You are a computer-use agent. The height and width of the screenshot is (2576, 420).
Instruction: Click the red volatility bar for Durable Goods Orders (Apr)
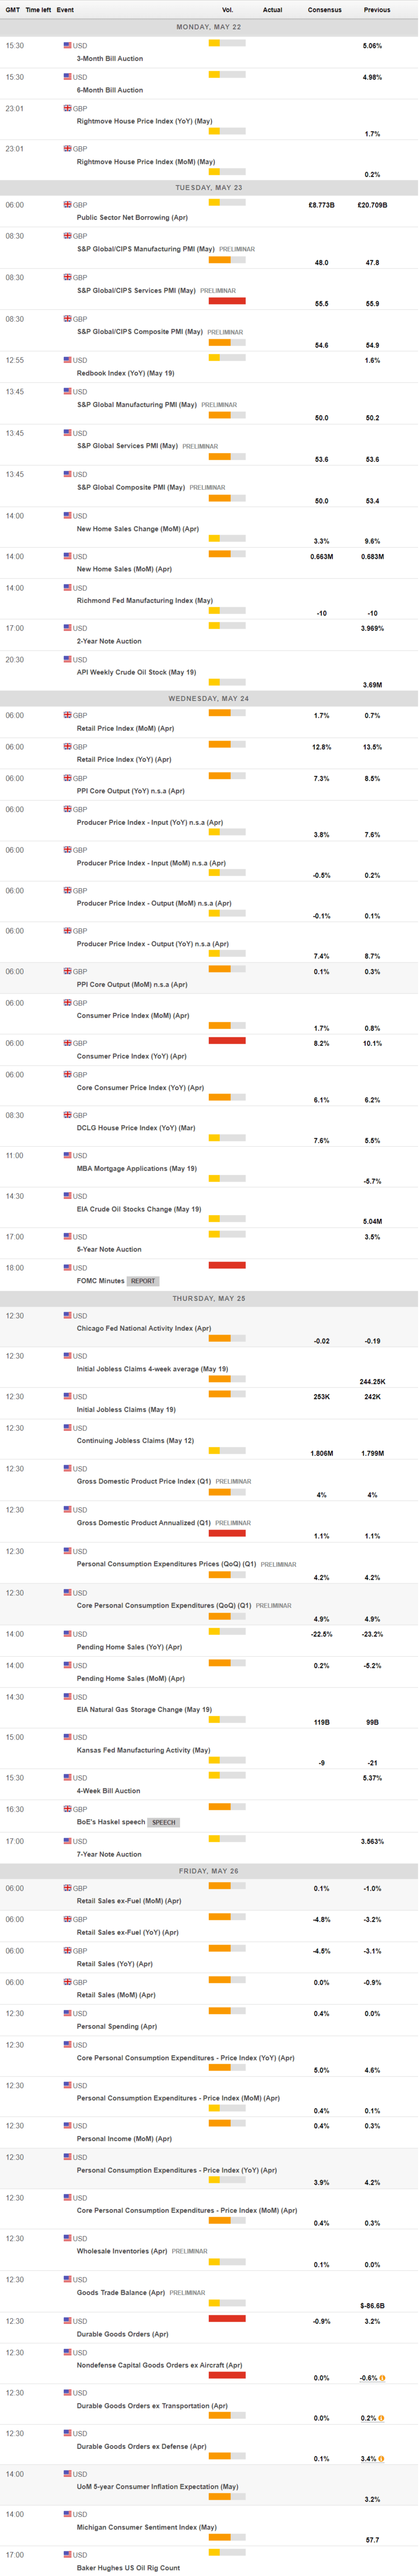[228, 2318]
